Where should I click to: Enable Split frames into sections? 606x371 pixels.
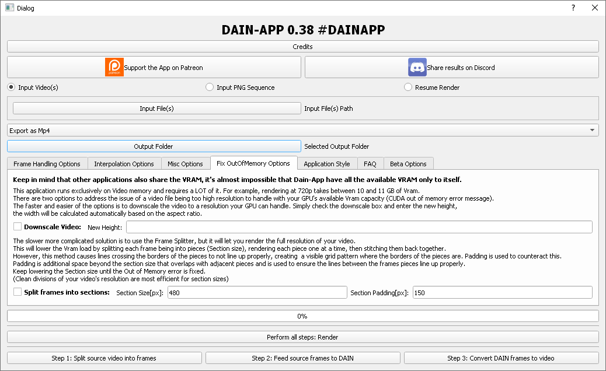(16, 292)
